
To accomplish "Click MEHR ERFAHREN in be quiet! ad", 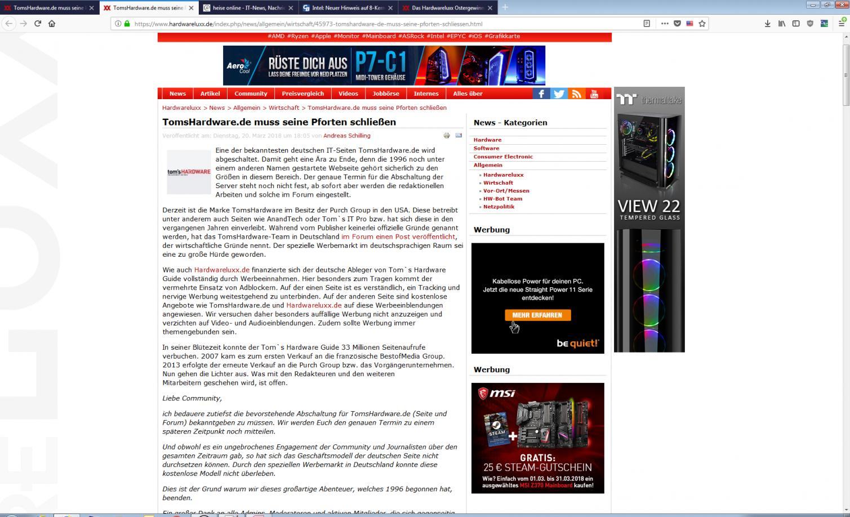I will click(x=537, y=315).
